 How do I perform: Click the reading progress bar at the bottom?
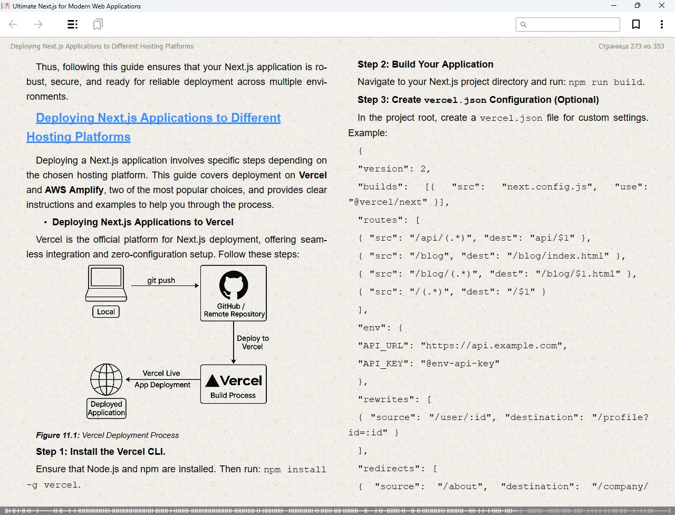(337, 511)
